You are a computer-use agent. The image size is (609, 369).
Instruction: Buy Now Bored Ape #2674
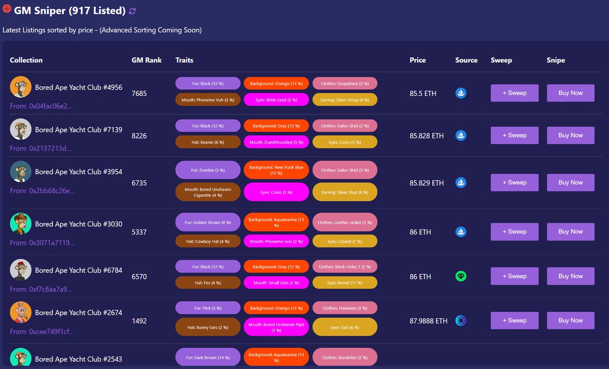[570, 320]
